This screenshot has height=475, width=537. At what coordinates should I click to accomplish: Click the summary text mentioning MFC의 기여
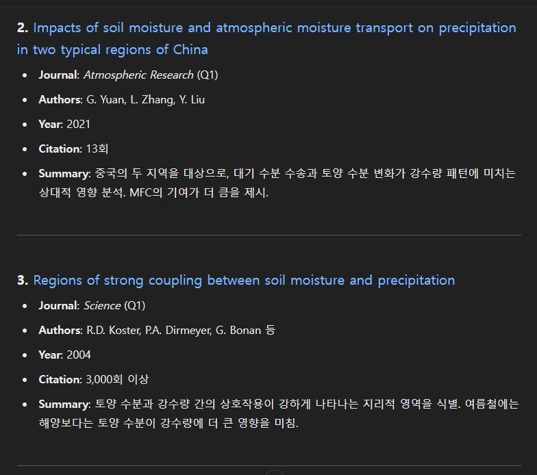pos(277,183)
